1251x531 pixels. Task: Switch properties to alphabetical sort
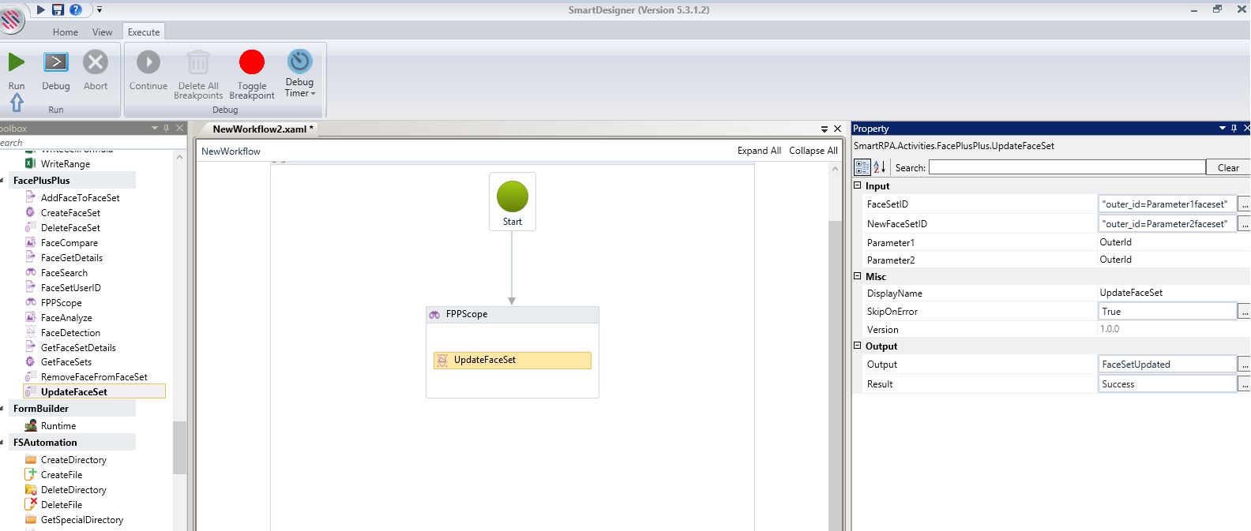click(879, 167)
